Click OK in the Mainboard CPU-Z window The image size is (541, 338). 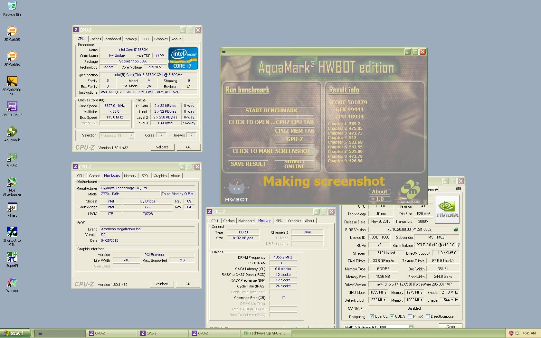tap(188, 284)
